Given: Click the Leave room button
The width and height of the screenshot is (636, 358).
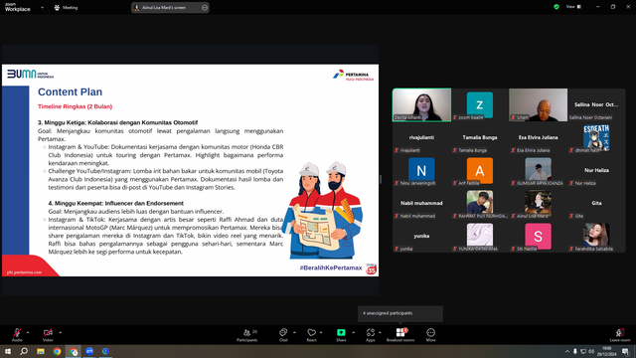Looking at the screenshot, I should [620, 335].
